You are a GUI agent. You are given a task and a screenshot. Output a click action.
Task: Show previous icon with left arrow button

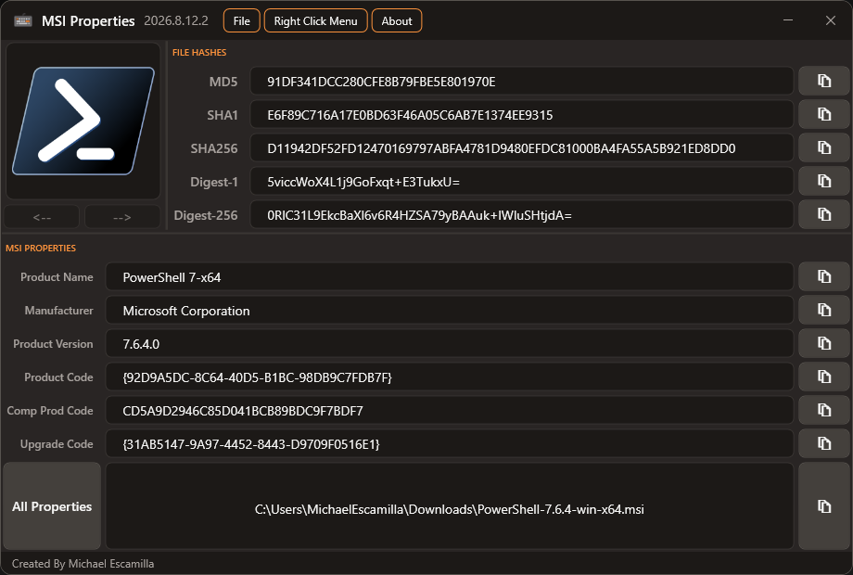[42, 217]
